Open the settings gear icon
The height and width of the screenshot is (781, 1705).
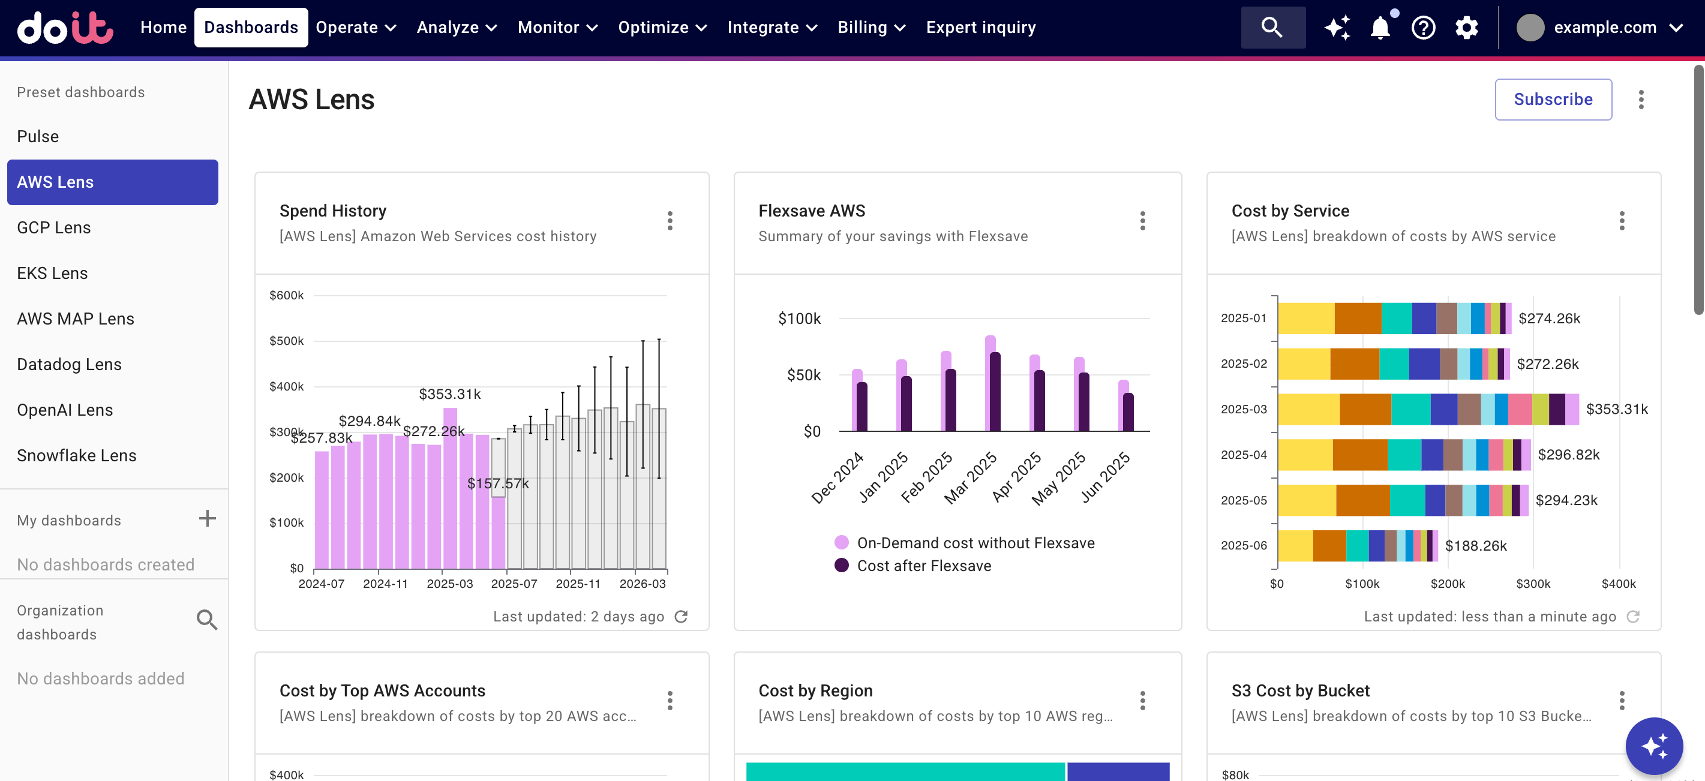[x=1466, y=27]
